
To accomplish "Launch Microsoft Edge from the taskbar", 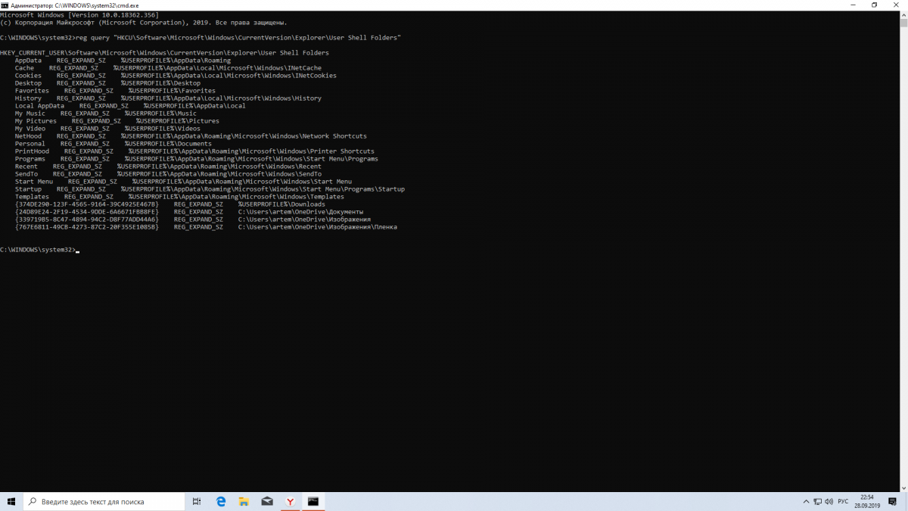I will (x=221, y=501).
